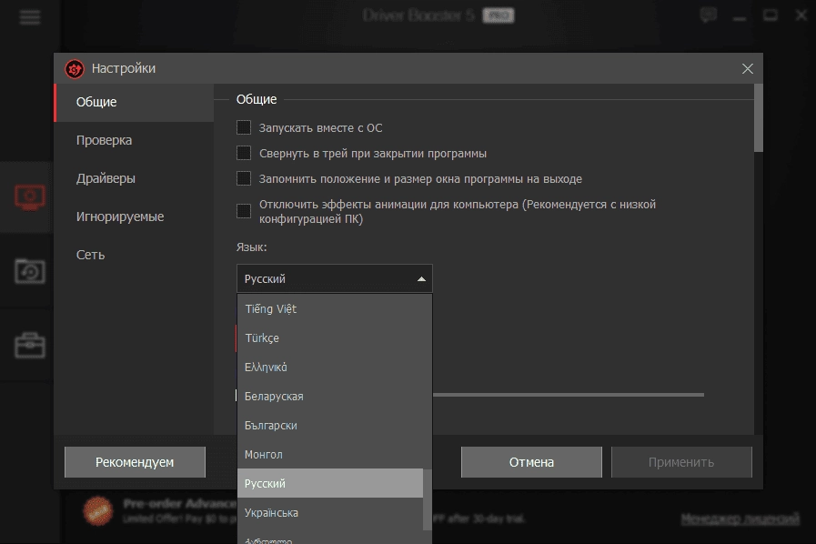Click the Рекомендуем button

[135, 462]
